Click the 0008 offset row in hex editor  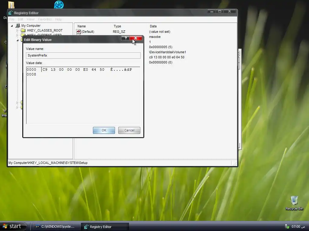[x=31, y=75]
